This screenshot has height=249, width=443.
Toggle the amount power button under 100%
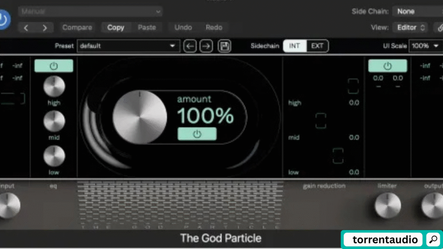click(x=197, y=134)
